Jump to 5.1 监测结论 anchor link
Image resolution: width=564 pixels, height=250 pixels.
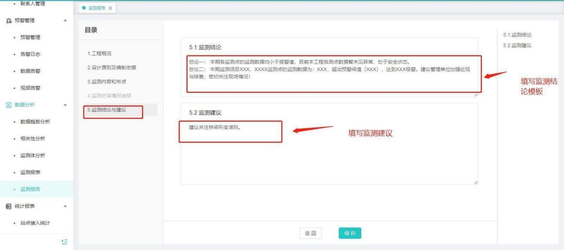pyautogui.click(x=517, y=35)
